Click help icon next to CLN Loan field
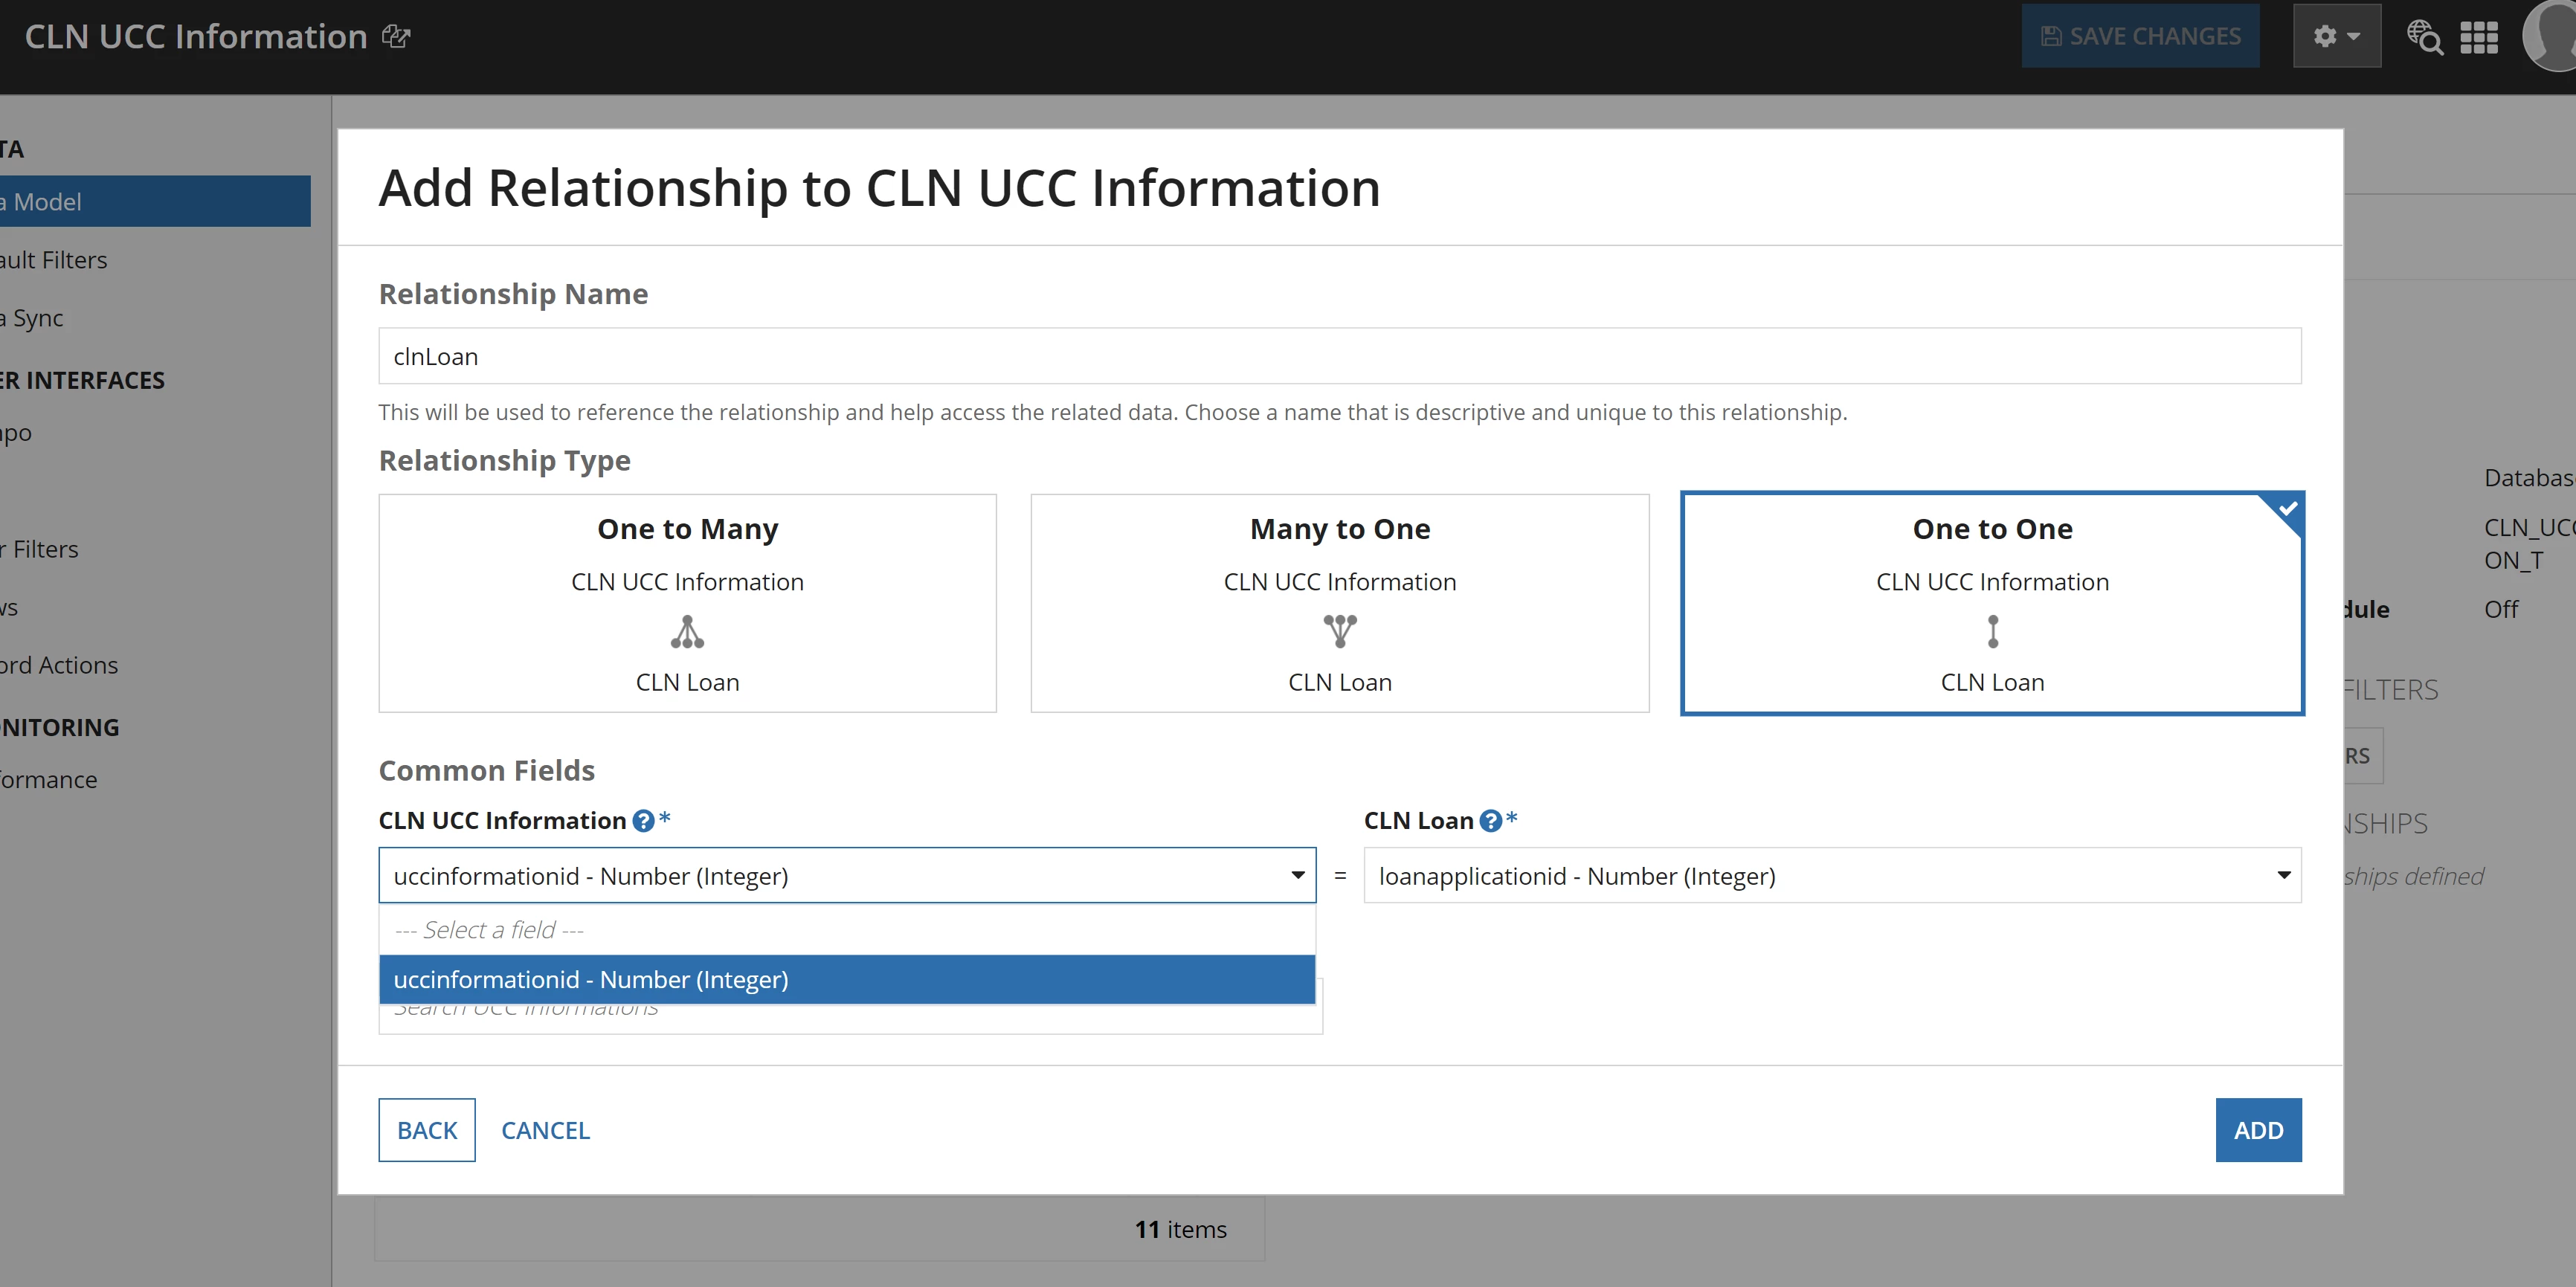 (1490, 821)
